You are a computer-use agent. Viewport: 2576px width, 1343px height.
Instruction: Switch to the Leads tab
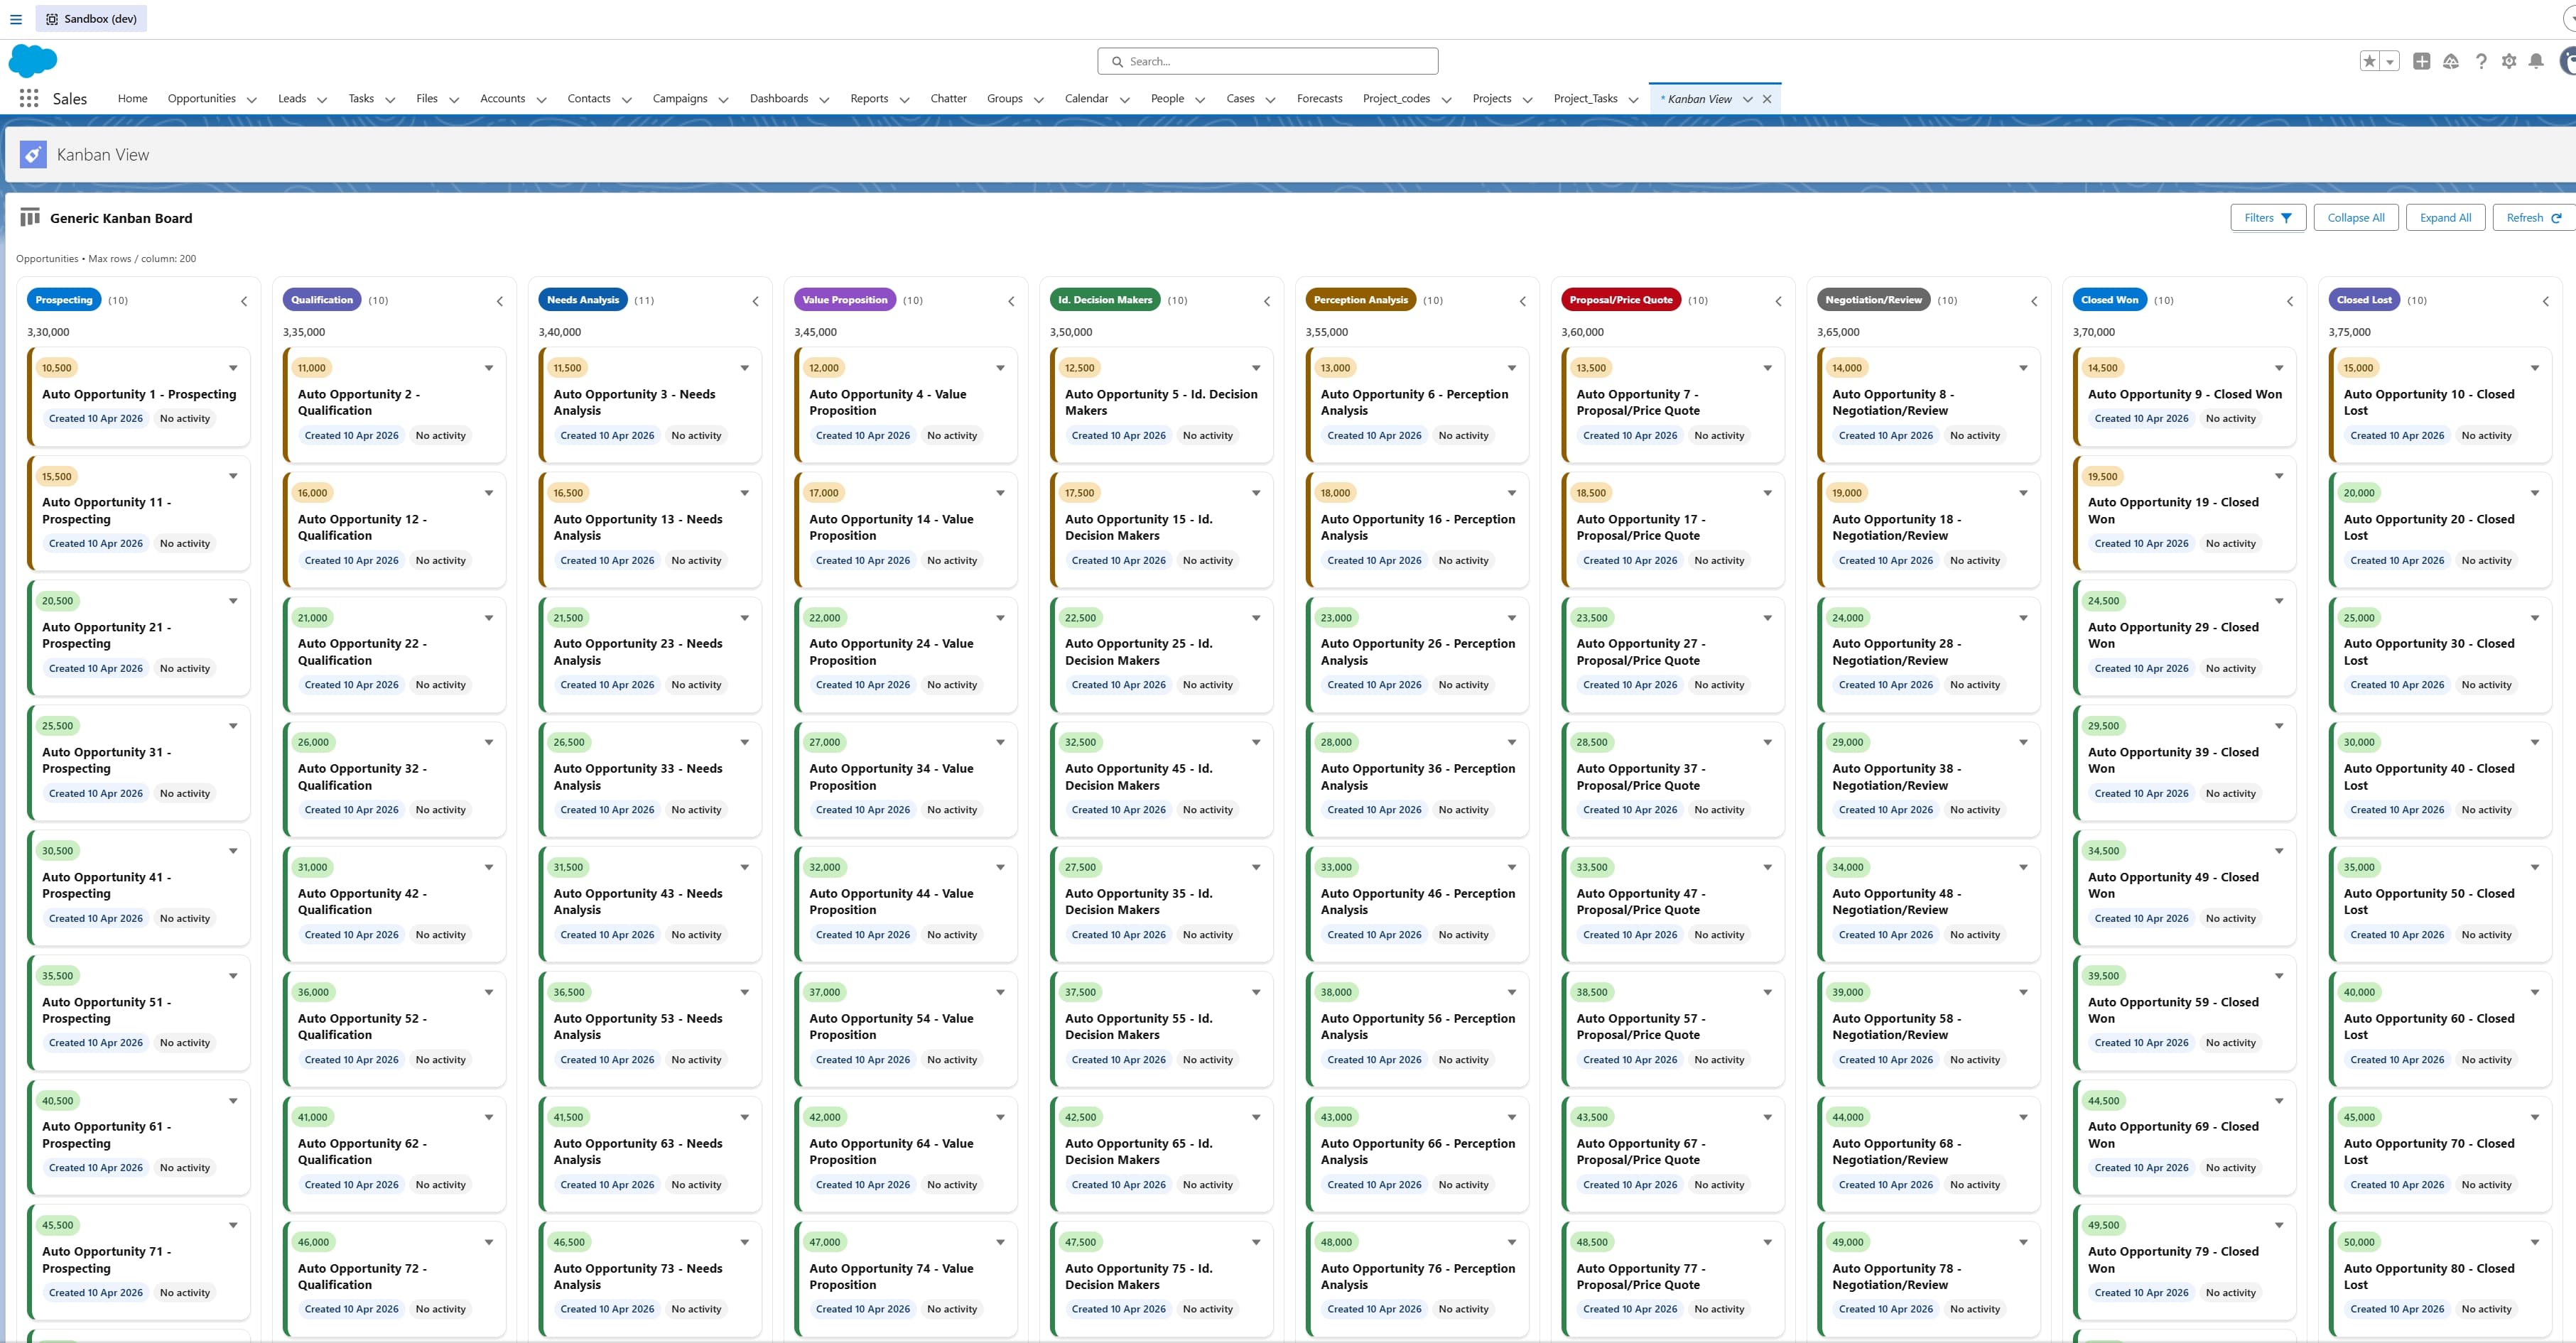(x=292, y=98)
